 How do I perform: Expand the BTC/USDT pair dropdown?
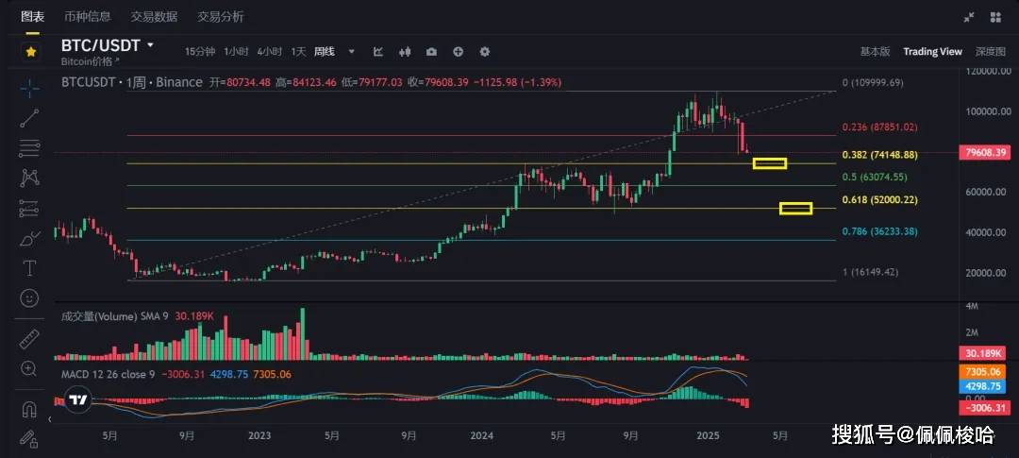(x=150, y=45)
